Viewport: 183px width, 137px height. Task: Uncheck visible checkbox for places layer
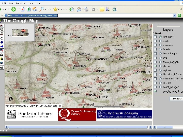click(155, 66)
